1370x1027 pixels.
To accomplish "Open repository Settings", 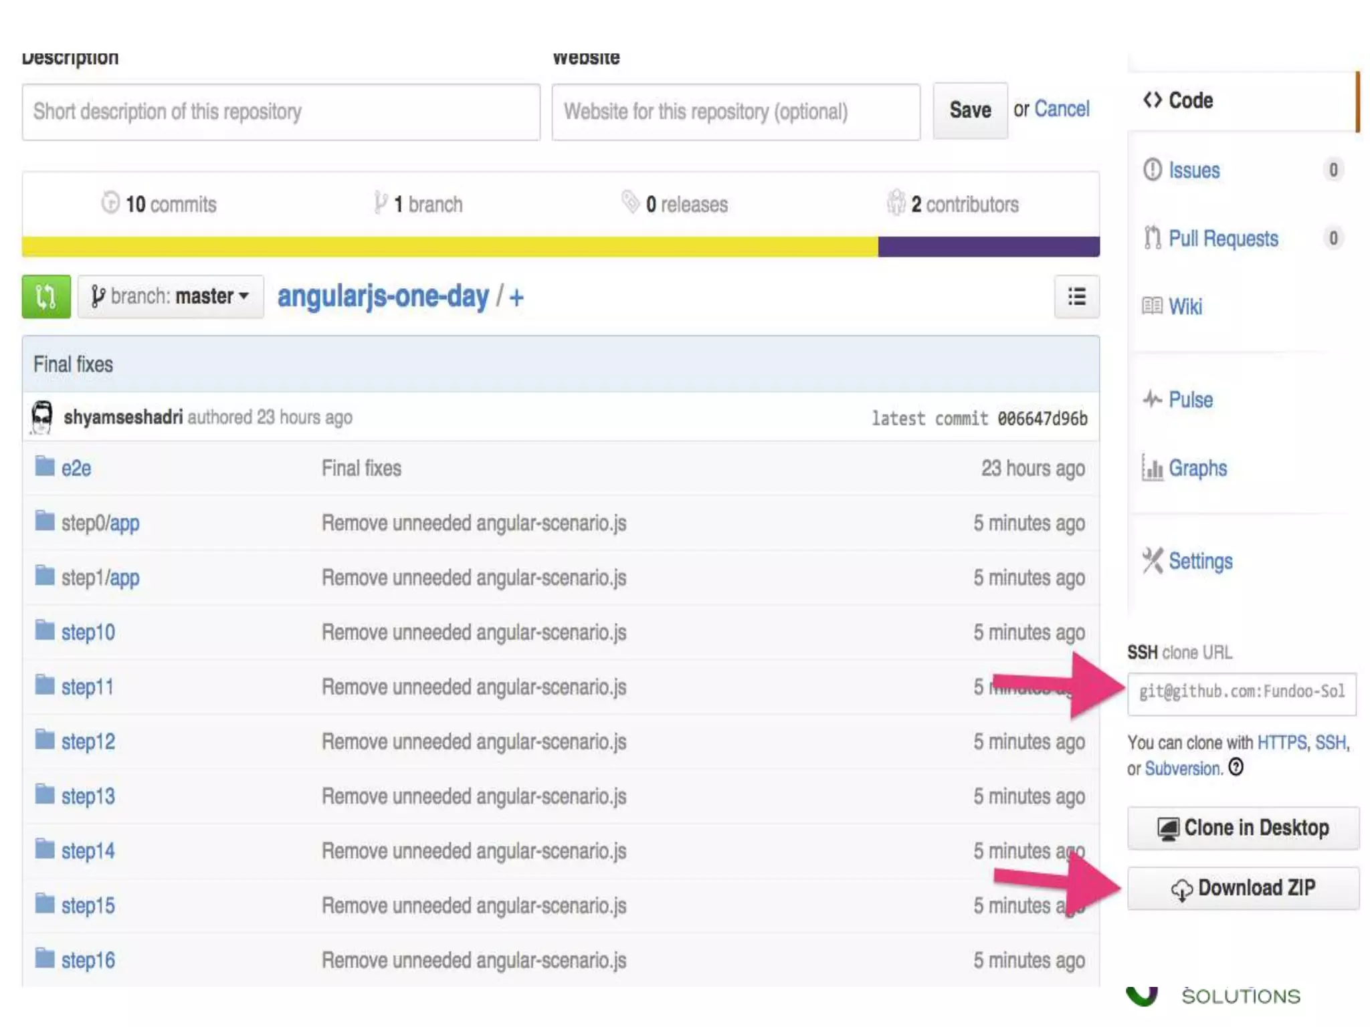I will 1199,561.
